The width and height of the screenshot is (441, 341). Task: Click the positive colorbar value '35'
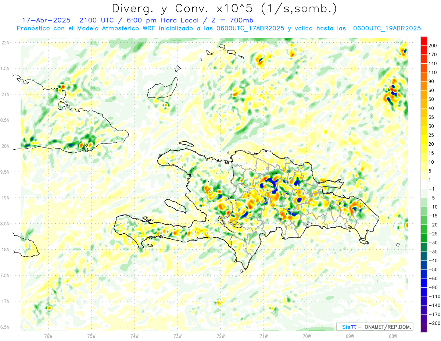[x=432, y=117]
